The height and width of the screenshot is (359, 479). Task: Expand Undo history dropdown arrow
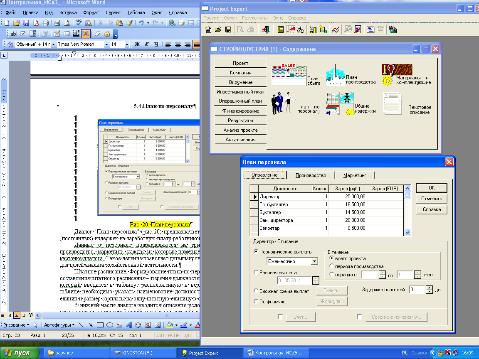pyautogui.click(x=148, y=23)
